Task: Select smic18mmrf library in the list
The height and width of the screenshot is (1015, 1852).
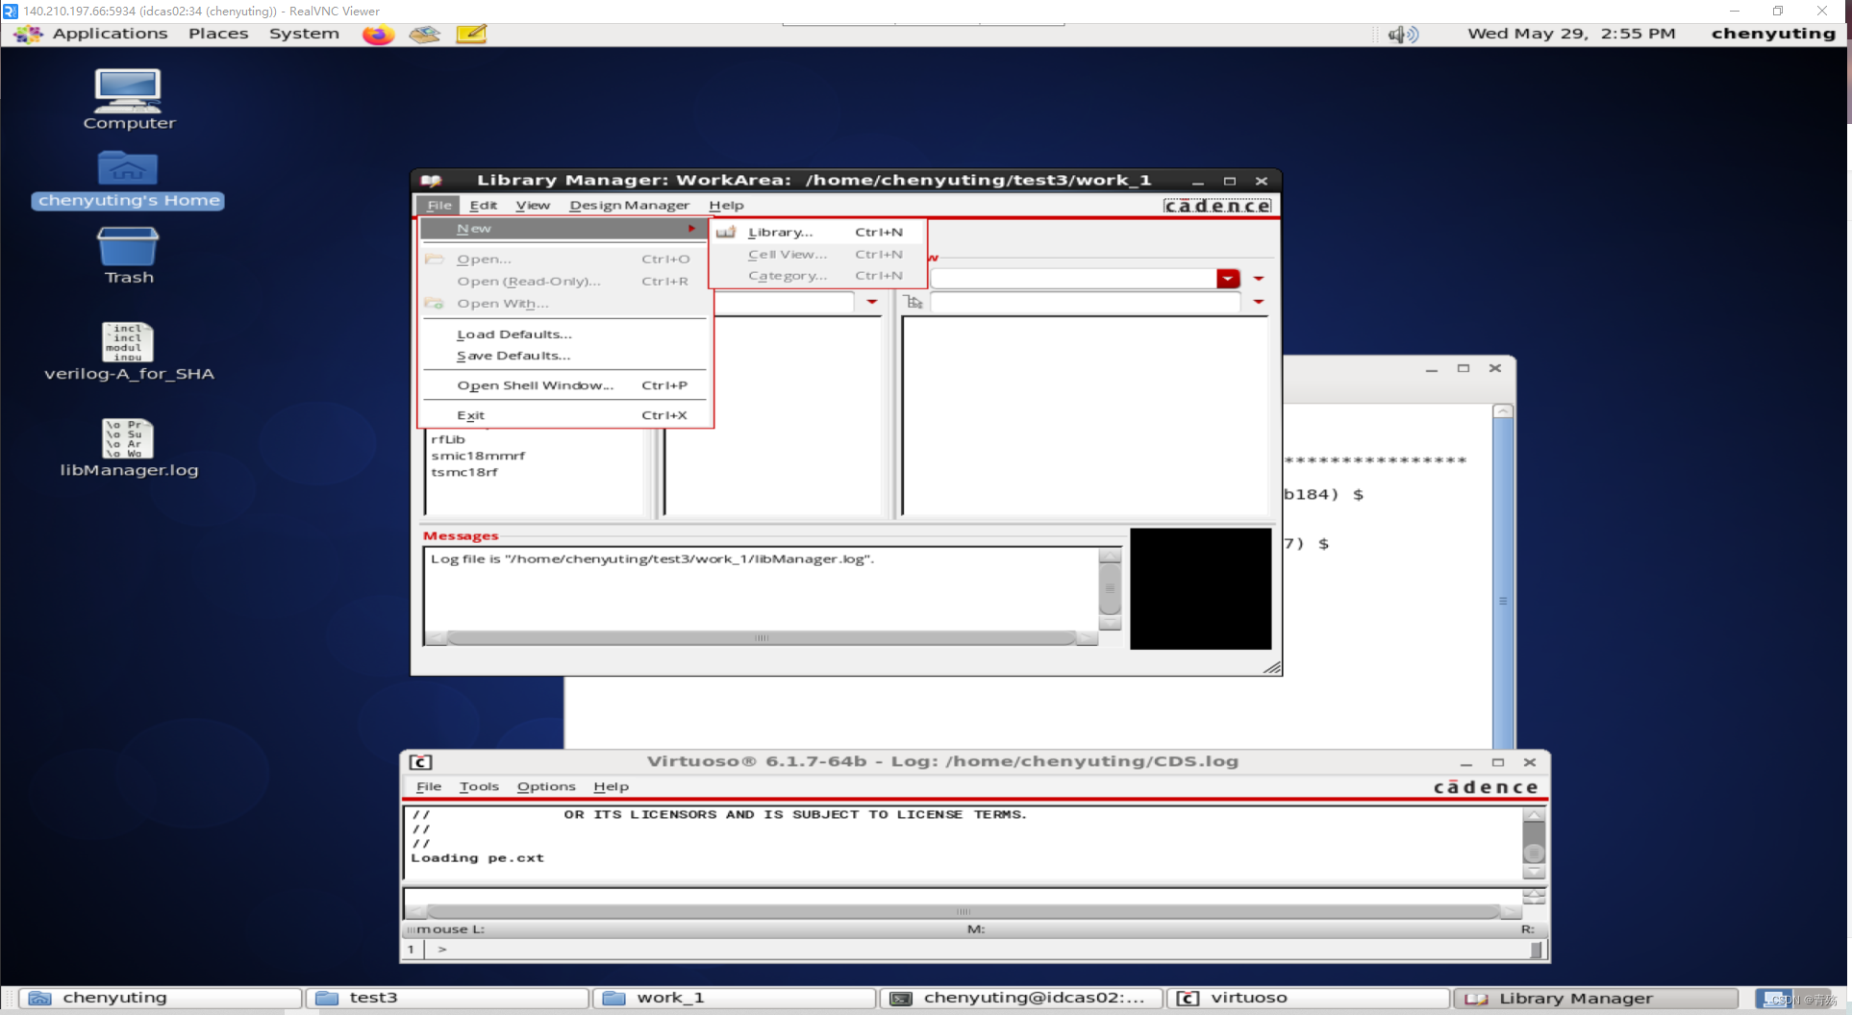Action: (x=478, y=456)
